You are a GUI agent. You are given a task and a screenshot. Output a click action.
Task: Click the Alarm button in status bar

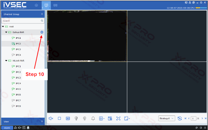tap(7, 128)
